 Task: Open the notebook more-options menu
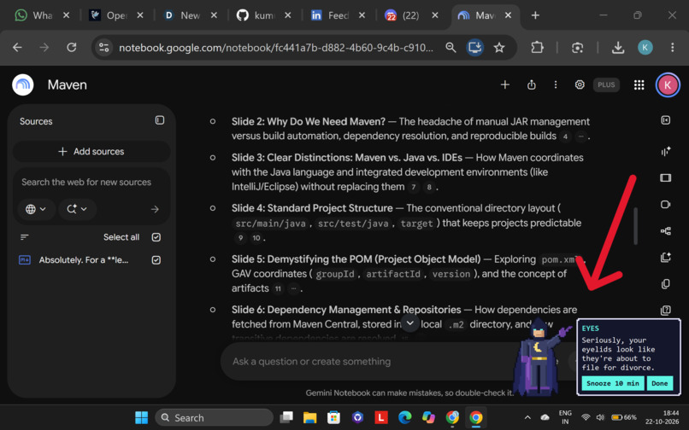[x=556, y=84]
